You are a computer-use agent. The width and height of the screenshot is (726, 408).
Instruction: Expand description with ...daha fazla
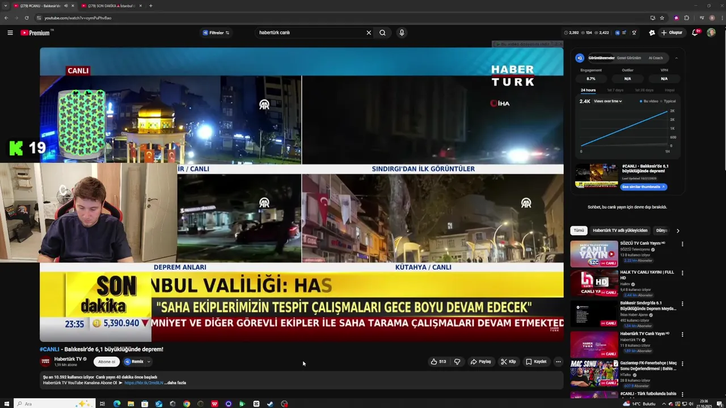click(x=175, y=383)
